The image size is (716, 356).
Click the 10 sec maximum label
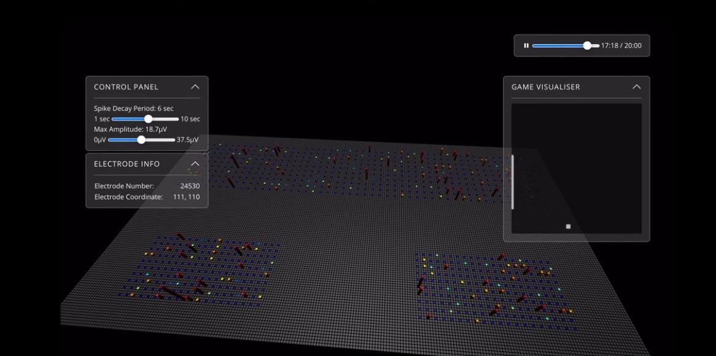(190, 119)
